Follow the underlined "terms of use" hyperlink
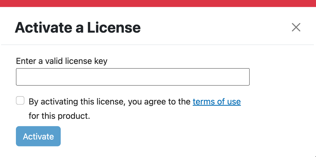Image resolution: width=316 pixels, height=157 pixels. pos(217,102)
